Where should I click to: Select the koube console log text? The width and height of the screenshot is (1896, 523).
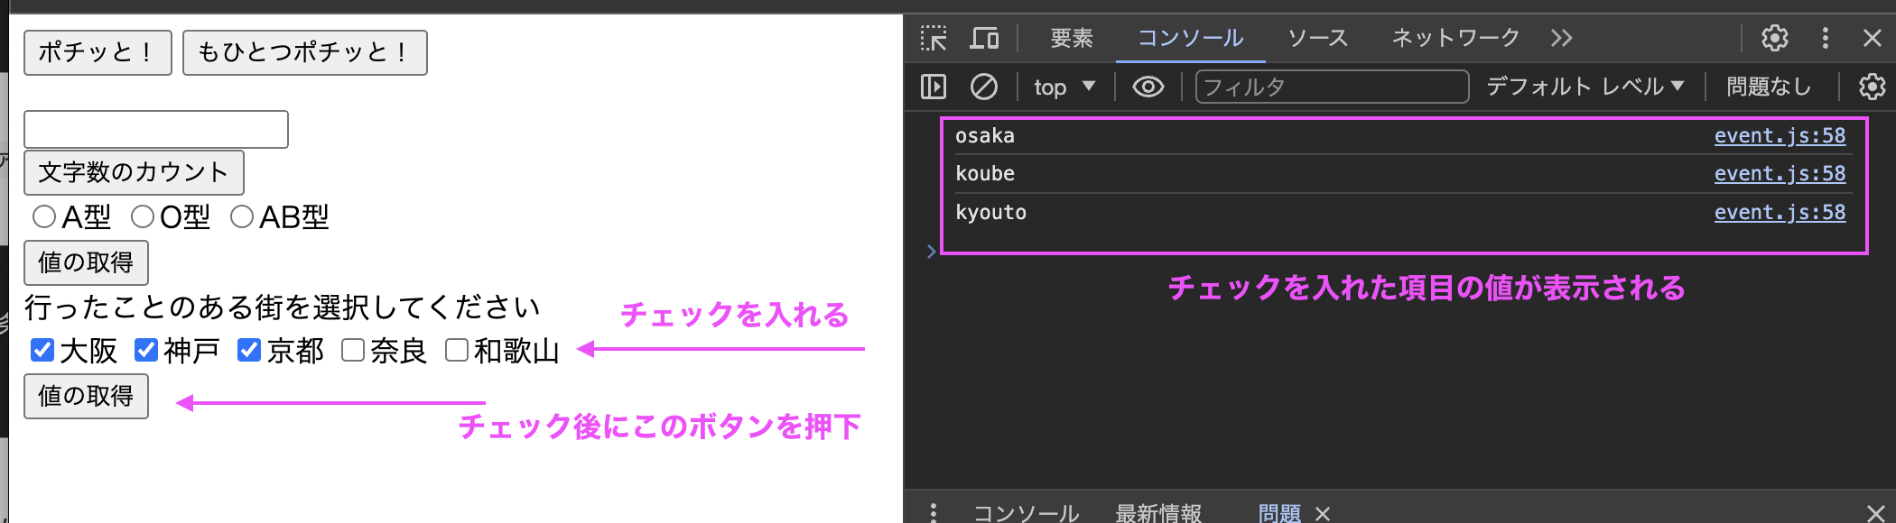click(x=985, y=173)
